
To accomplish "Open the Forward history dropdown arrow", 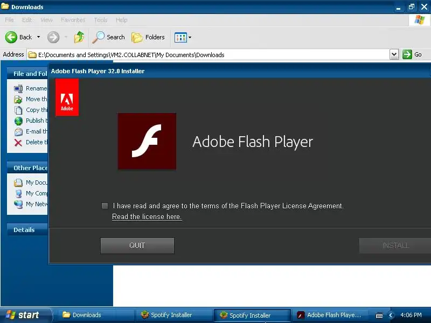I will pyautogui.click(x=66, y=37).
